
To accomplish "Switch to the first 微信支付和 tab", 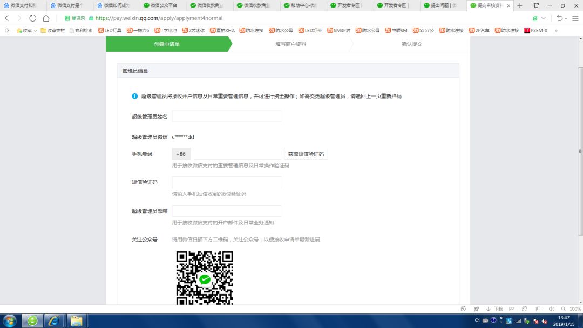I will (23, 5).
